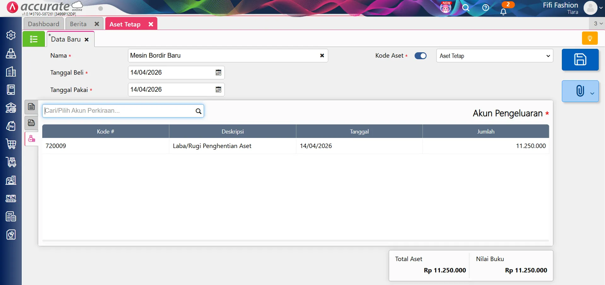The height and width of the screenshot is (285, 605).
Task: Open the NEW mascot assistant icon
Action: (x=445, y=8)
